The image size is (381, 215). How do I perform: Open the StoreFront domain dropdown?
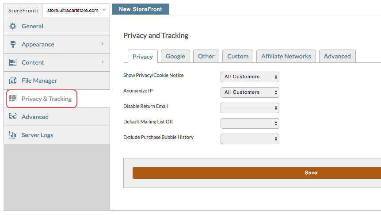tap(76, 11)
